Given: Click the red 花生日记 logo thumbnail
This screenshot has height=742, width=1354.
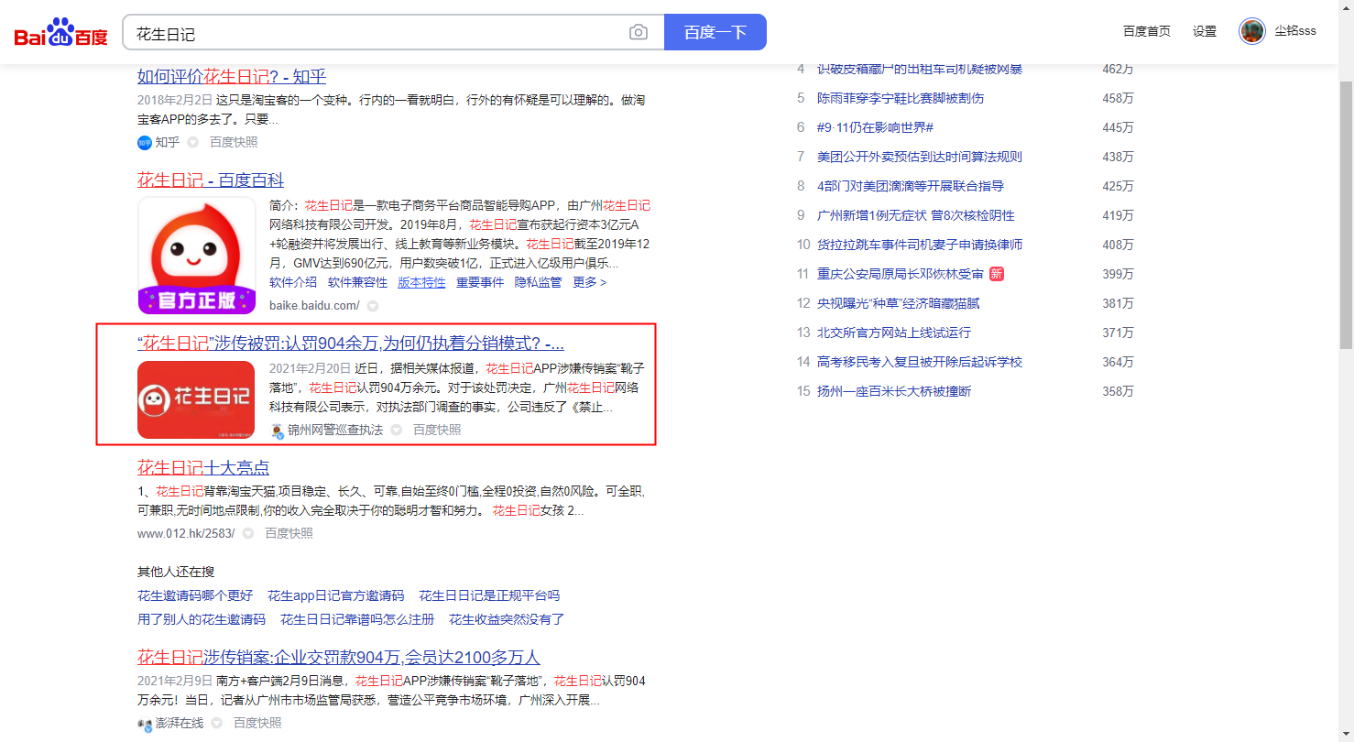Looking at the screenshot, I should tap(196, 399).
